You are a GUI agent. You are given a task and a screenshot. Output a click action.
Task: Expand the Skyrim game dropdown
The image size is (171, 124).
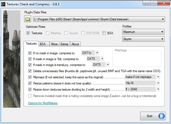click(143, 39)
